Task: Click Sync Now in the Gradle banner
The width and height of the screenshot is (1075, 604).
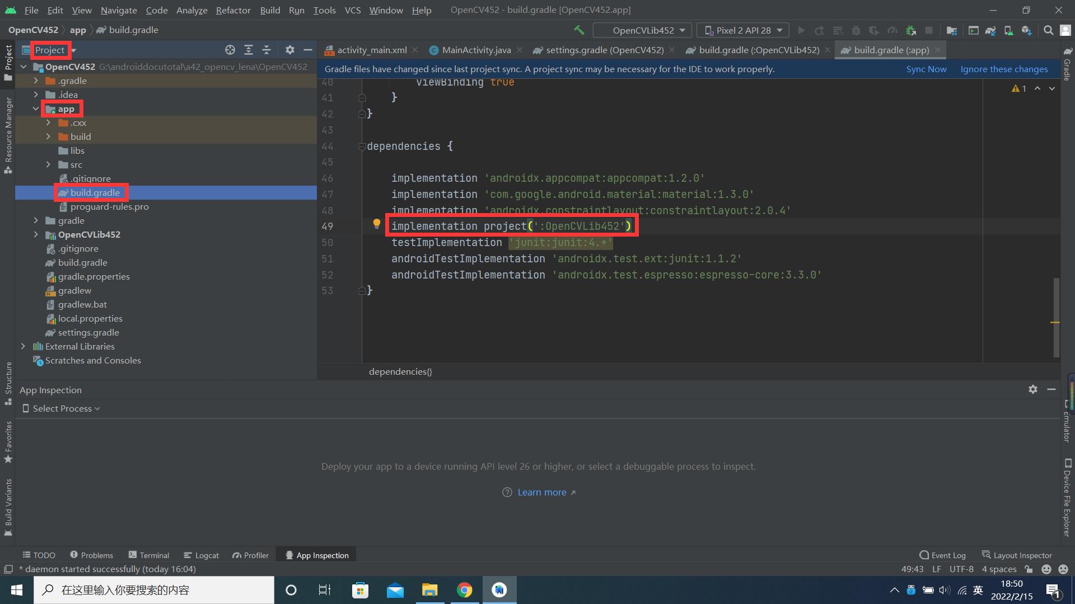Action: coord(926,69)
